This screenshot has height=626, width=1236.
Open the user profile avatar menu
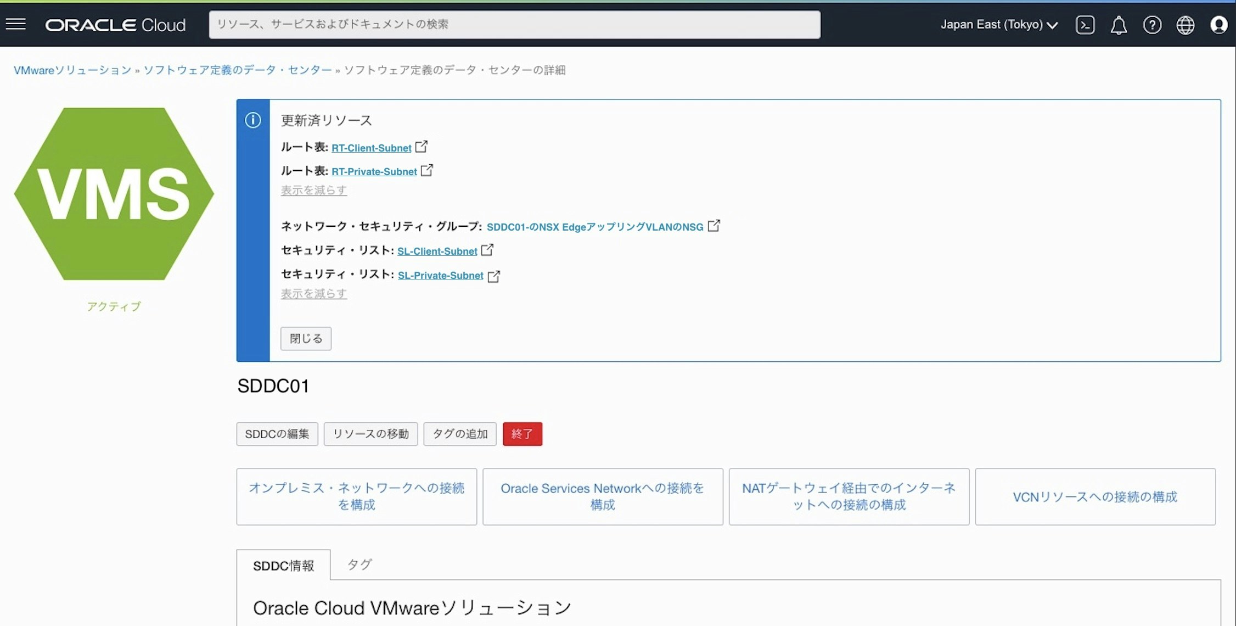click(1220, 25)
